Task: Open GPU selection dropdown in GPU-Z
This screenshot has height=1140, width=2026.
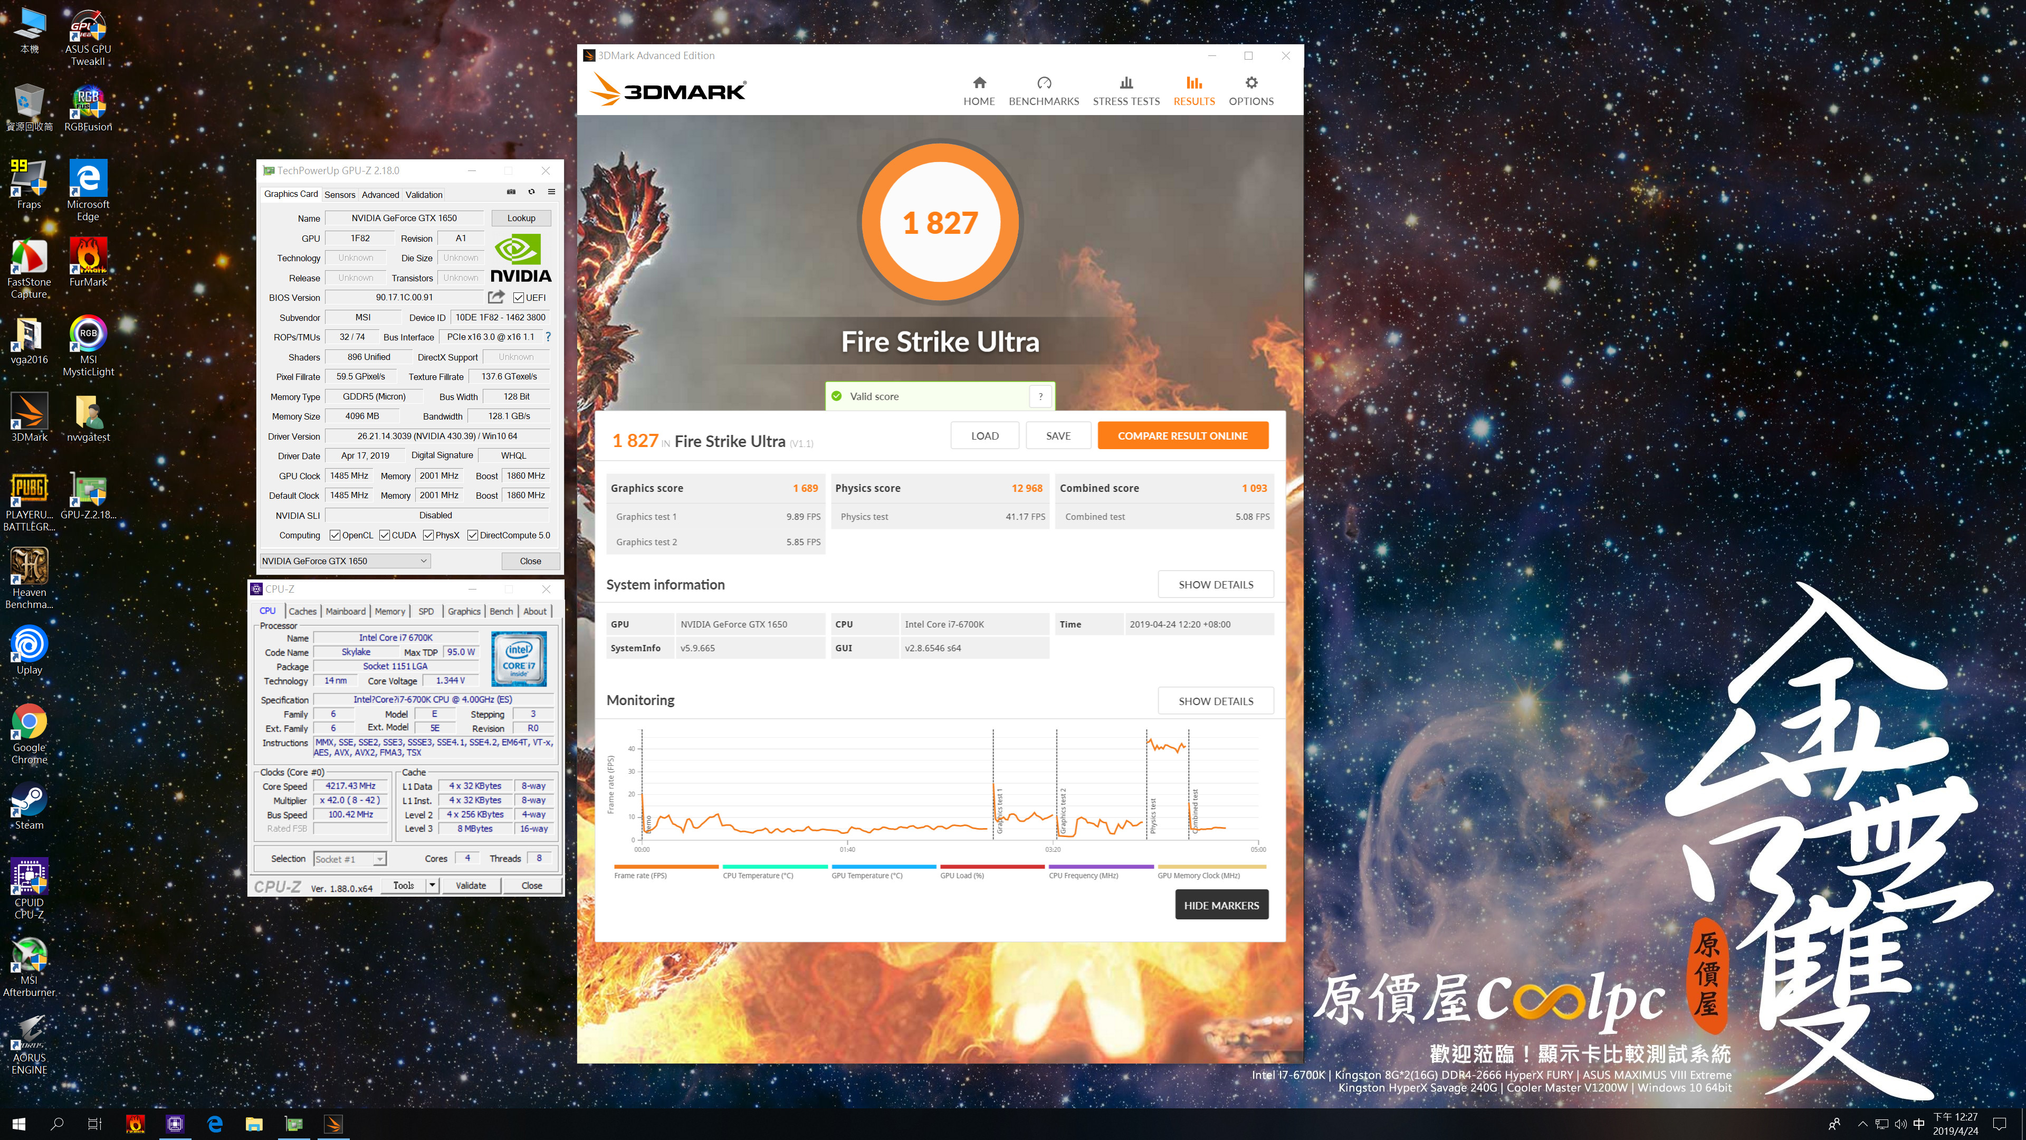Action: click(345, 561)
